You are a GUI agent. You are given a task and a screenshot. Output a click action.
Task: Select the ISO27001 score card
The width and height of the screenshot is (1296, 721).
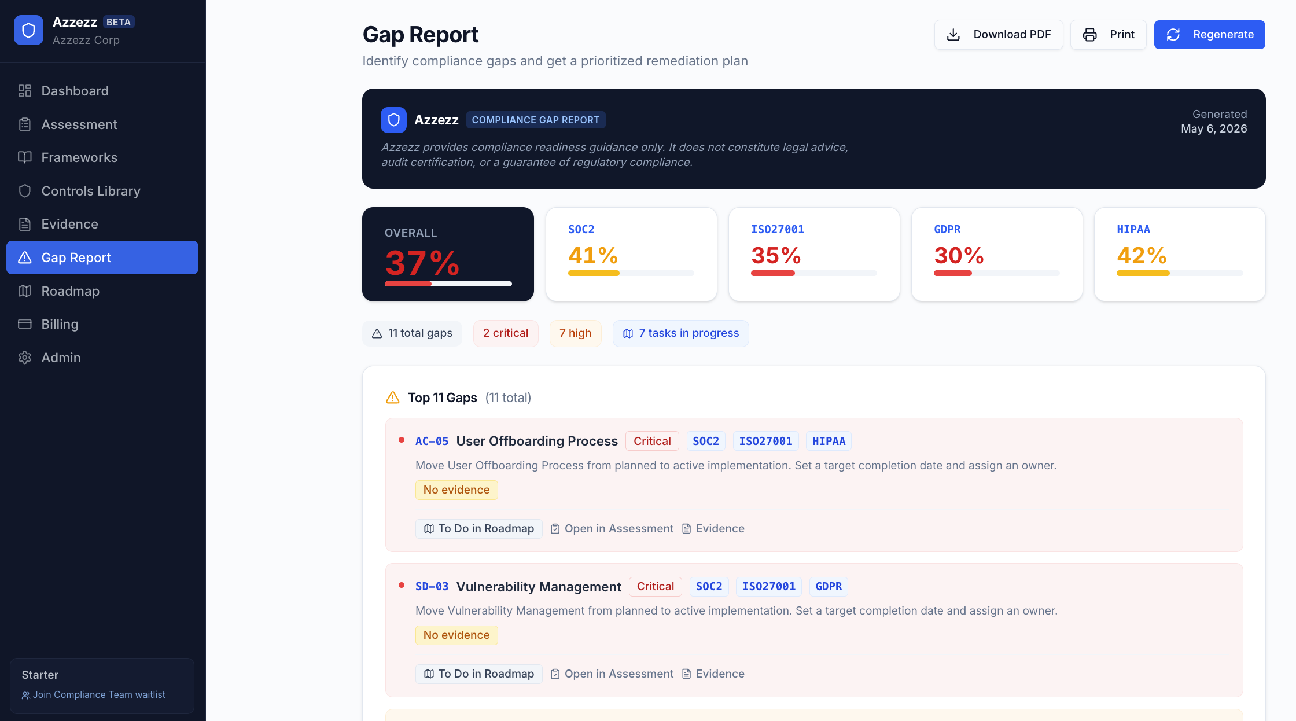click(x=814, y=254)
